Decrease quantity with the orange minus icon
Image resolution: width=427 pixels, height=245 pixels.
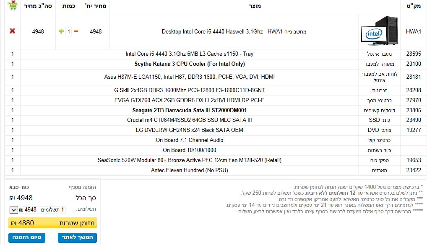click(76, 31)
